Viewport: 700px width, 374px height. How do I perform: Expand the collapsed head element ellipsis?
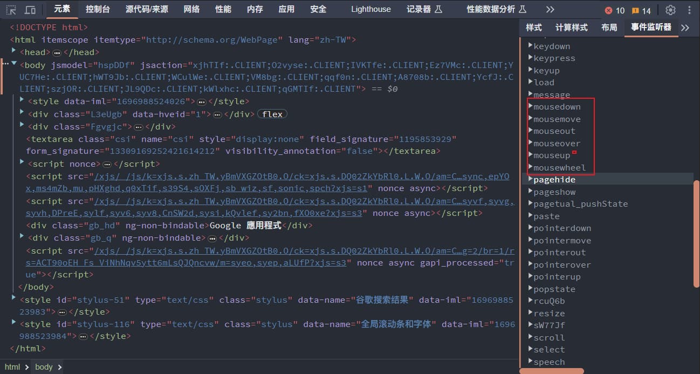coord(57,52)
